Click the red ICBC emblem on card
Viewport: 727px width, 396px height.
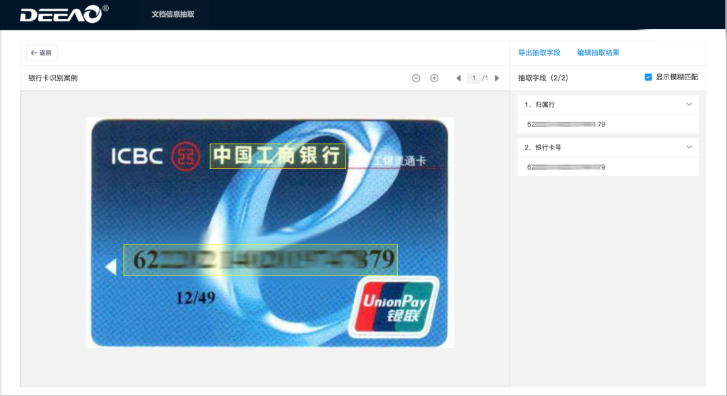[186, 156]
